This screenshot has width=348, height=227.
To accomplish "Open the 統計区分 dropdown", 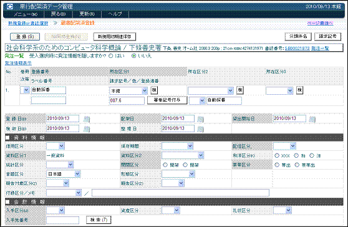I will (x=60, y=165).
